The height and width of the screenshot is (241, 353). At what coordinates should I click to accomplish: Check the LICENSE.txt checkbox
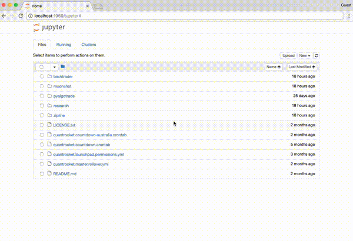(x=42, y=125)
